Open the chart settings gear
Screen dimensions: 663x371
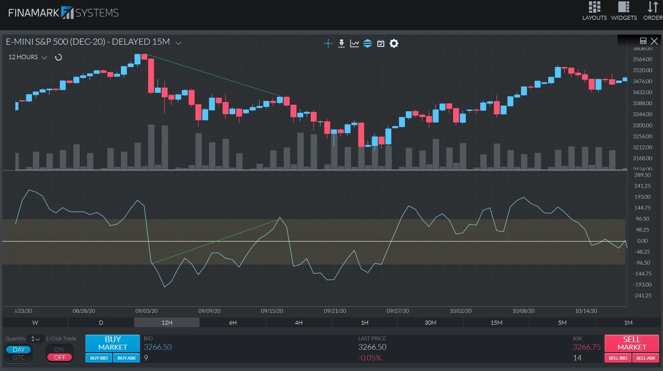point(394,43)
